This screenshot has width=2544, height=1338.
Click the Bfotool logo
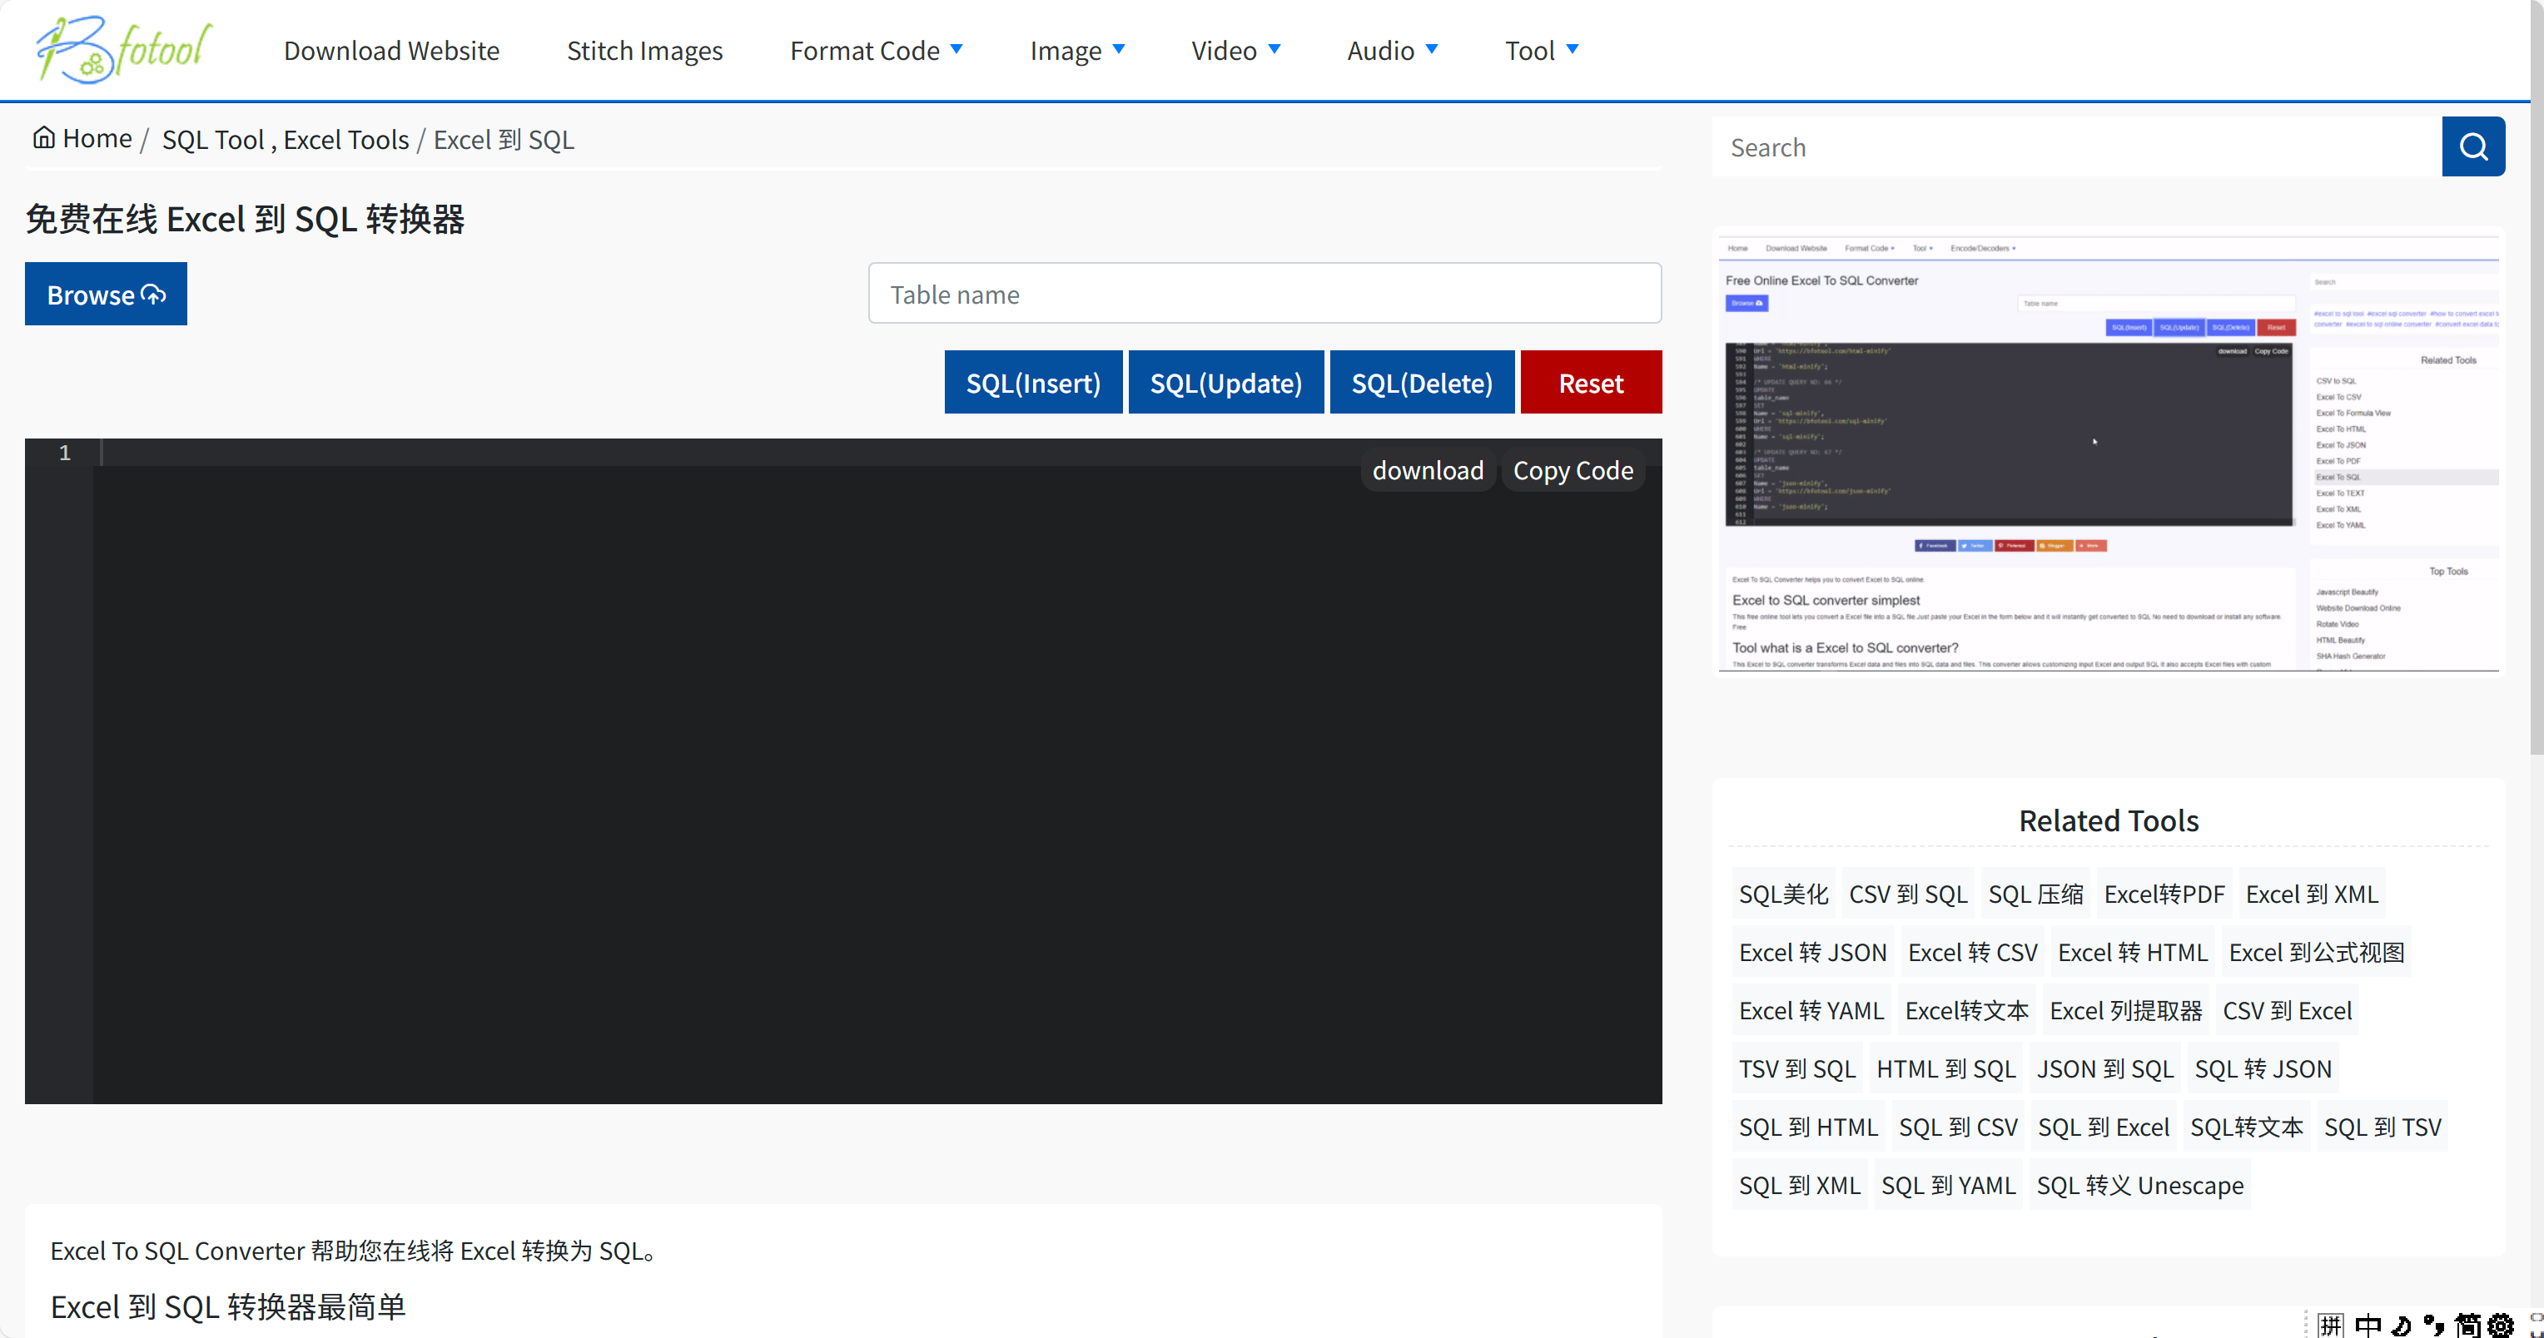coord(122,49)
